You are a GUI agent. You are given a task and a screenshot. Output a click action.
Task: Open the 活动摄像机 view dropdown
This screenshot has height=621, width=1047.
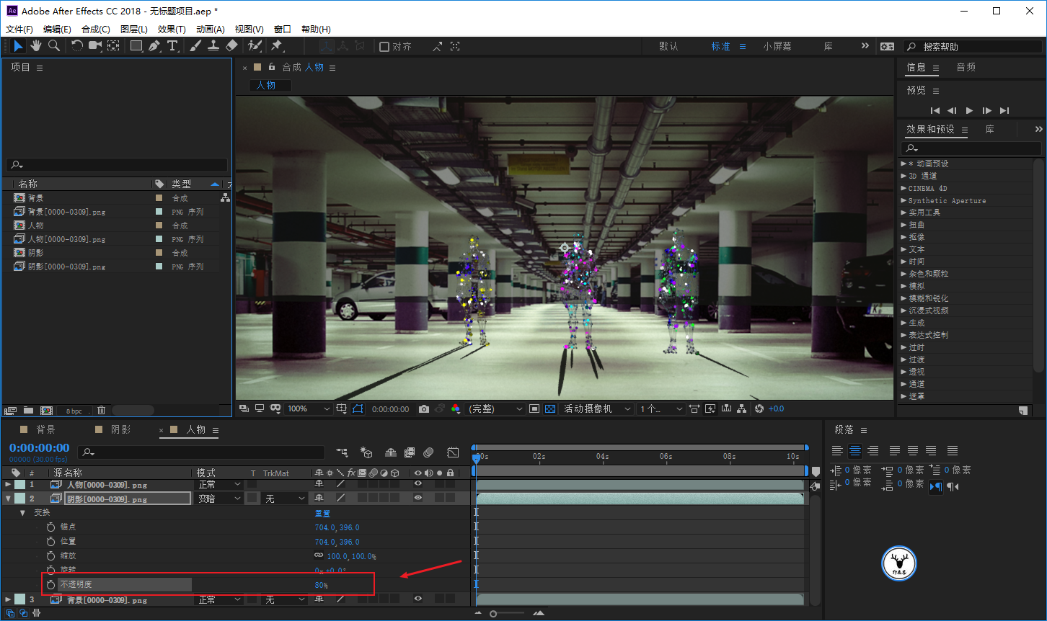tap(597, 409)
